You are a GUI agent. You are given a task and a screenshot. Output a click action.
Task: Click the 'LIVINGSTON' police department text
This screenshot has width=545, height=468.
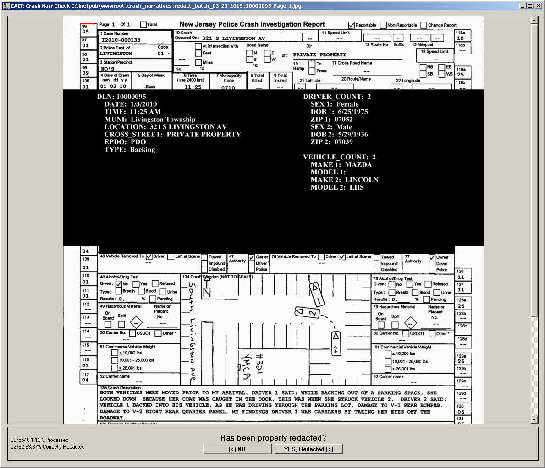tap(116, 54)
